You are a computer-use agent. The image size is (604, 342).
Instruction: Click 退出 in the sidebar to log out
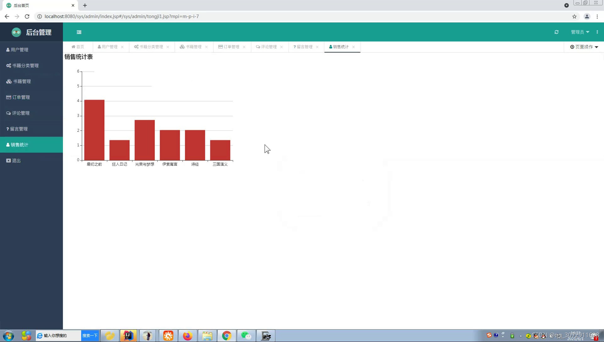pyautogui.click(x=31, y=161)
